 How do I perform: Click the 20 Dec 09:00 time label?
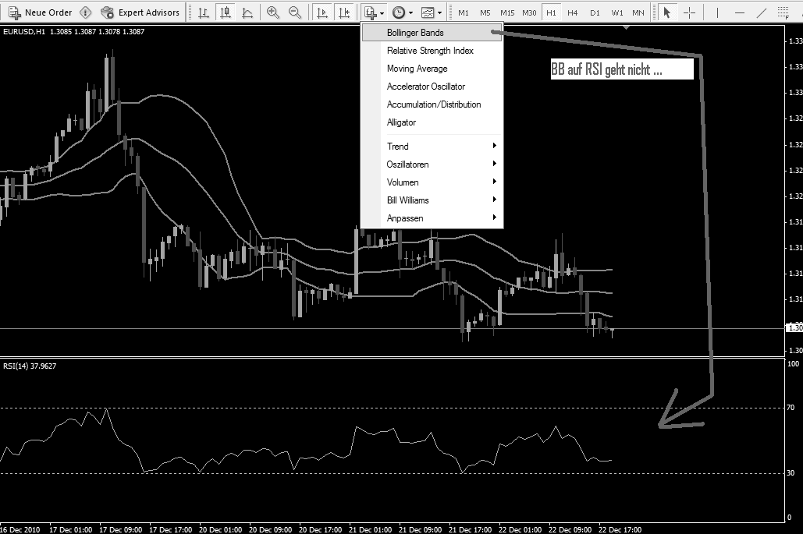point(270,530)
